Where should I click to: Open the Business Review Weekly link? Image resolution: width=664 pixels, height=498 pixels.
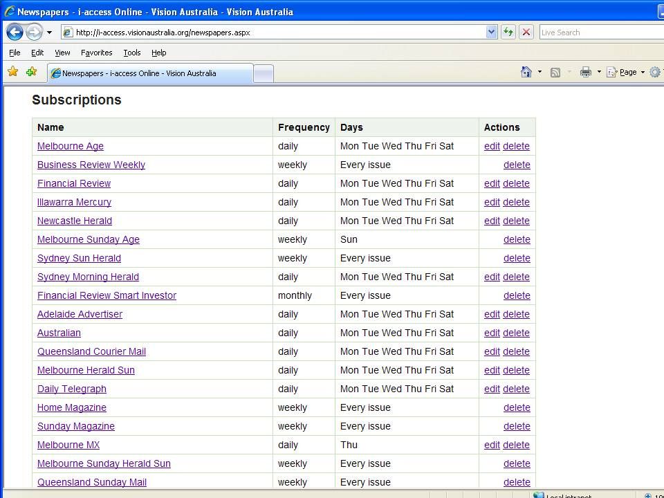[91, 165]
